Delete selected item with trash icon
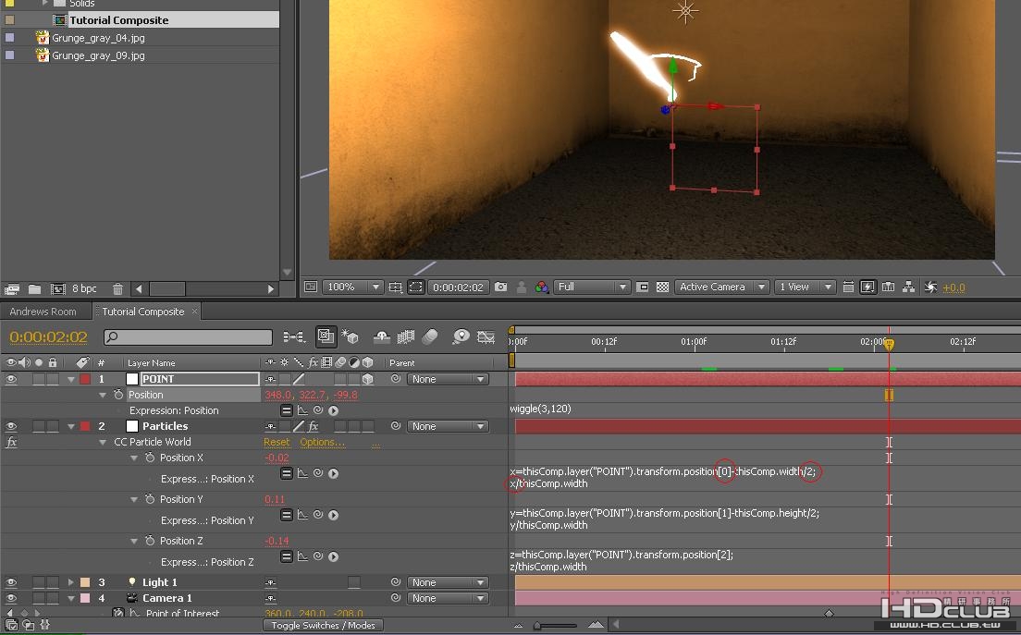Screen dimensions: 1021x635 click(117, 289)
